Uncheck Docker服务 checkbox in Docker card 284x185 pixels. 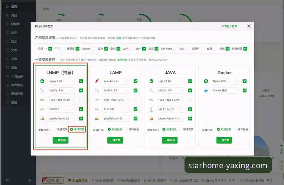click(245, 90)
